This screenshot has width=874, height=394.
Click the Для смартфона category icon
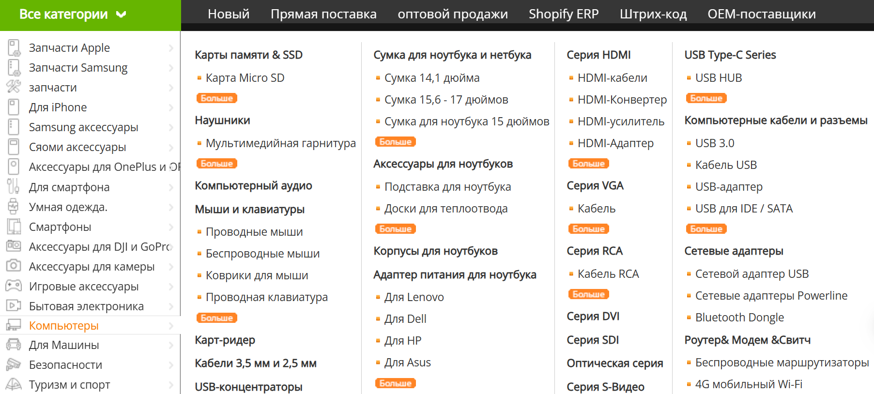[14, 187]
